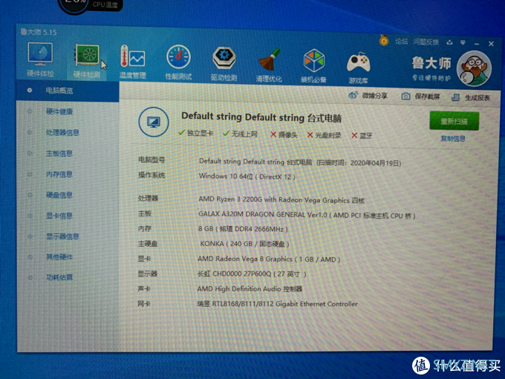
Task: Click the 无线上网 checkmark status
Action: click(x=241, y=134)
